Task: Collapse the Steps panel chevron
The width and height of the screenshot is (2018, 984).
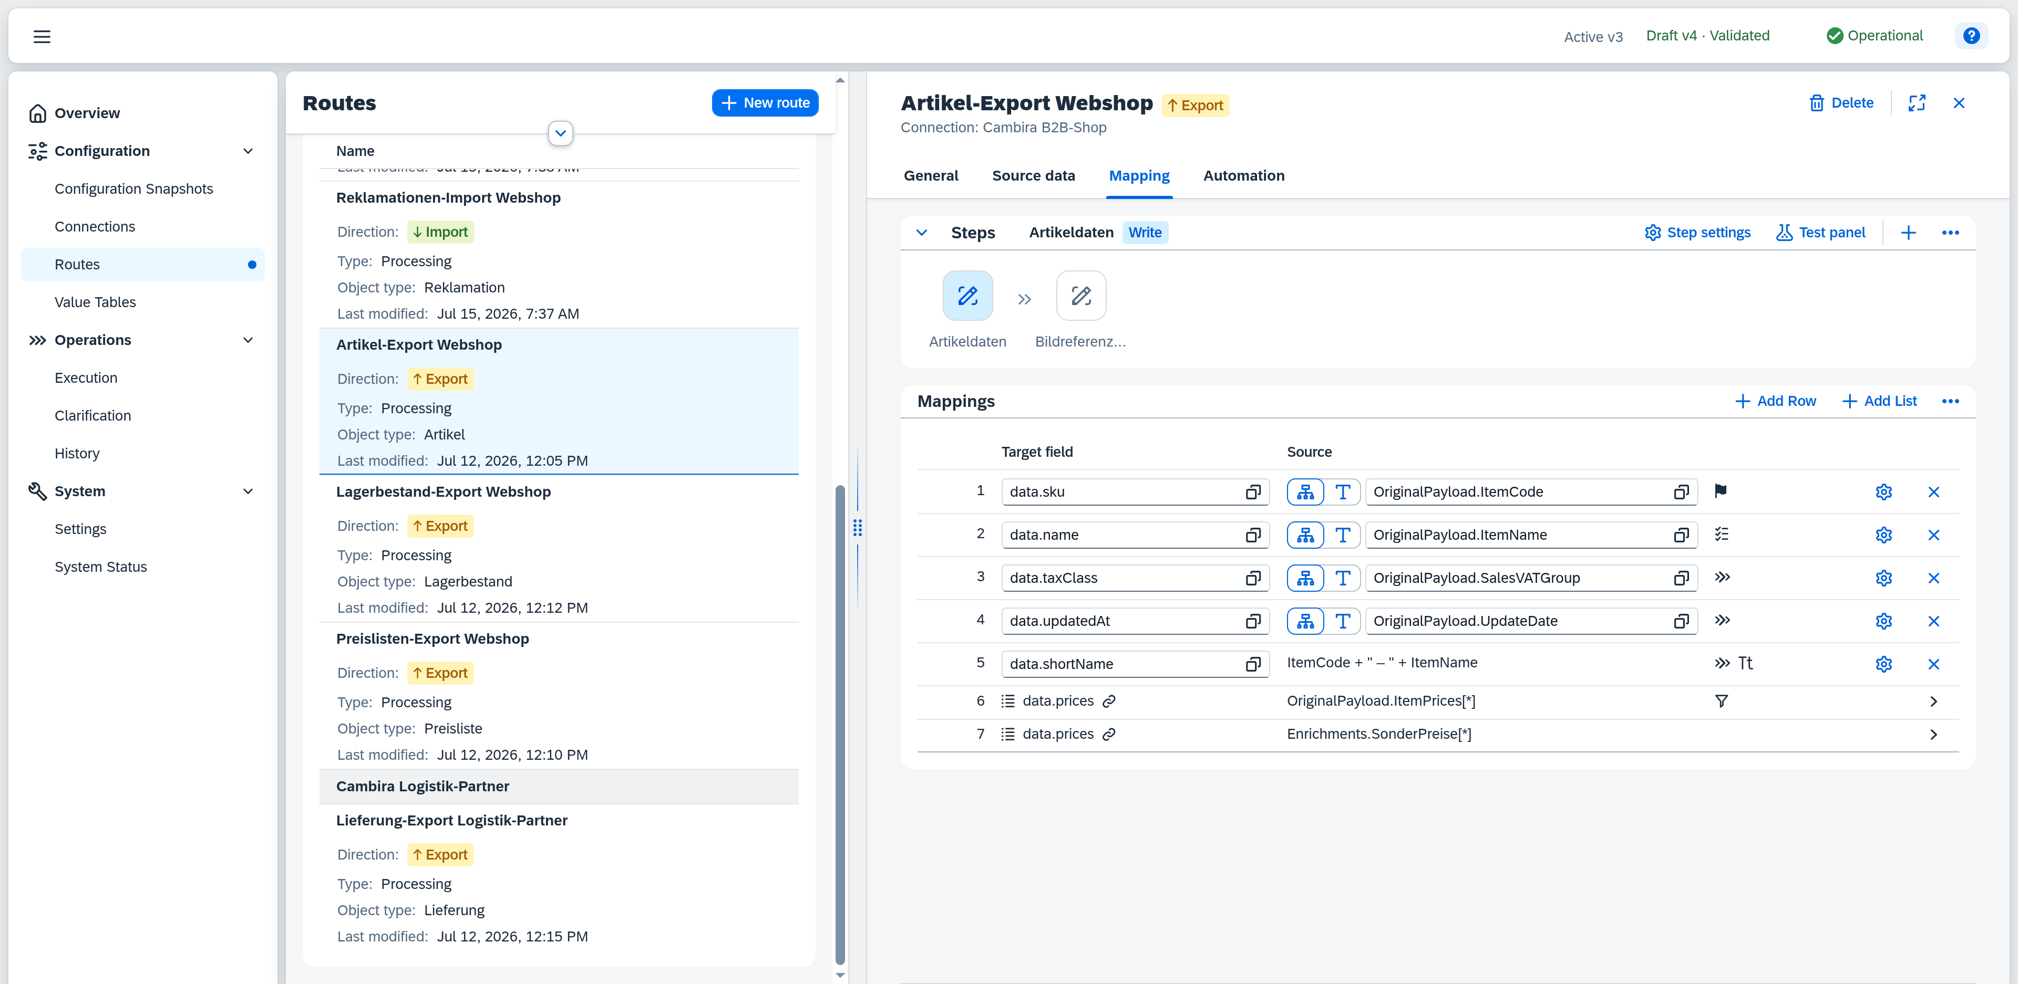Action: [921, 233]
